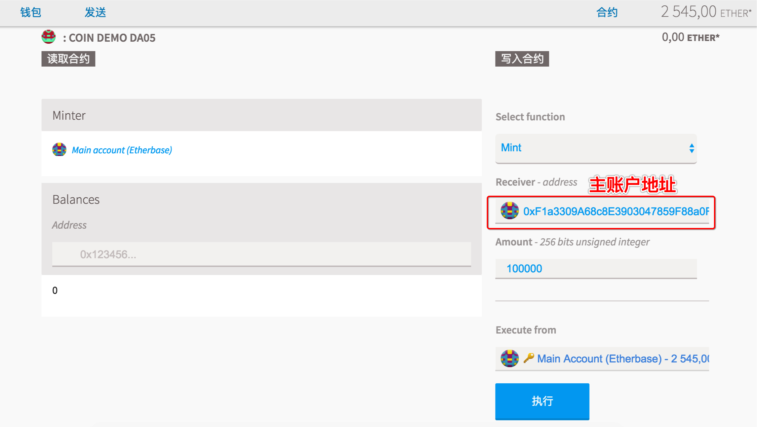Image resolution: width=757 pixels, height=427 pixels.
Task: Open the Select function dropdown
Action: tap(596, 147)
